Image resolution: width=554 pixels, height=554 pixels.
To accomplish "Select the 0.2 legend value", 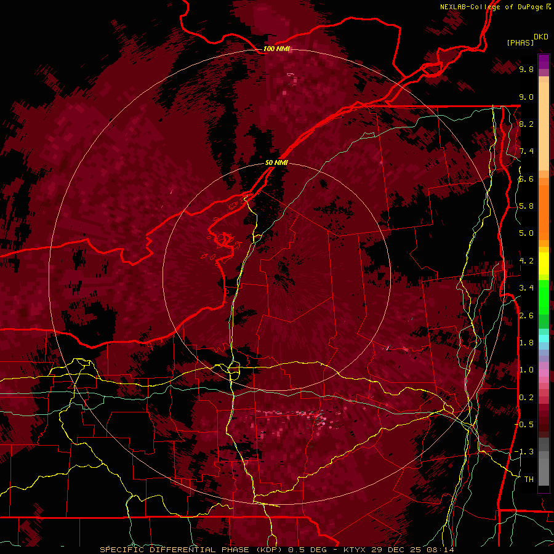I will click(x=526, y=398).
